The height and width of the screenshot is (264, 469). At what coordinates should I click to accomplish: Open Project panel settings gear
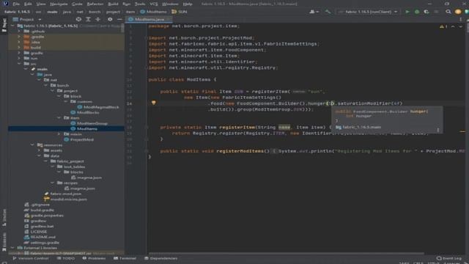pyautogui.click(x=110, y=19)
